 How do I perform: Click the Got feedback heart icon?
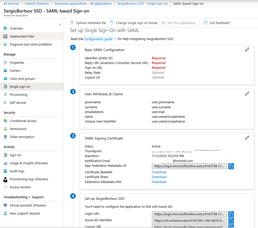coord(205,23)
